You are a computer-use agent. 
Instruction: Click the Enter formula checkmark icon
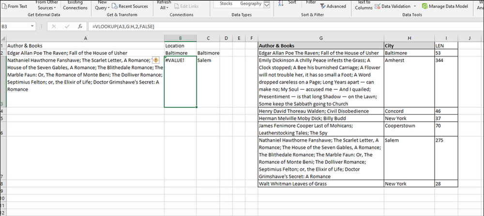pyautogui.click(x=67, y=27)
